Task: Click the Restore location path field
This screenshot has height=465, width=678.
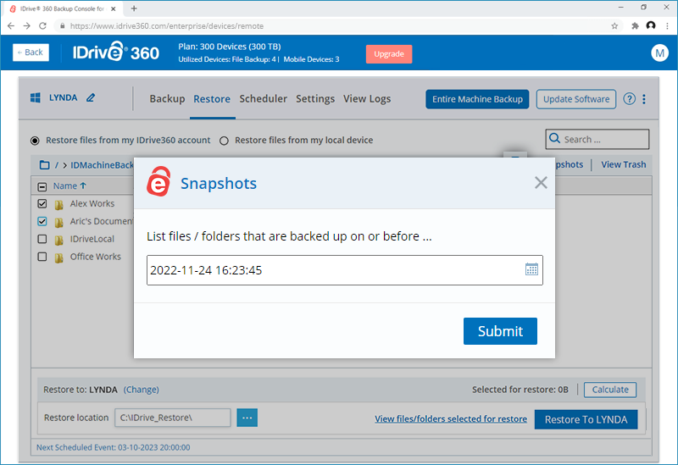Action: (x=173, y=418)
